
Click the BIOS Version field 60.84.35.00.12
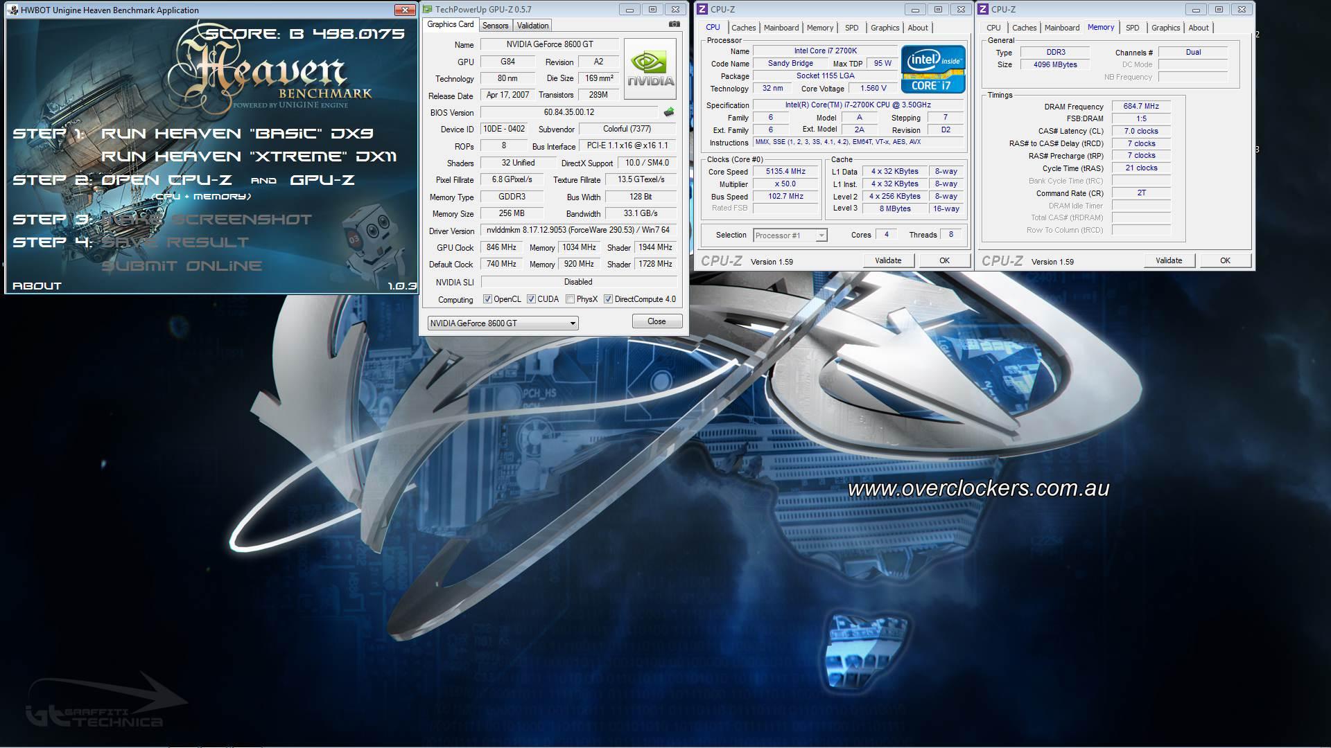tap(569, 112)
